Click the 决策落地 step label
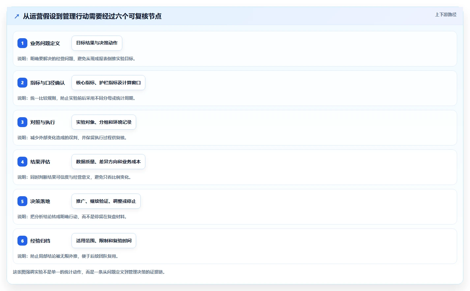 40,201
